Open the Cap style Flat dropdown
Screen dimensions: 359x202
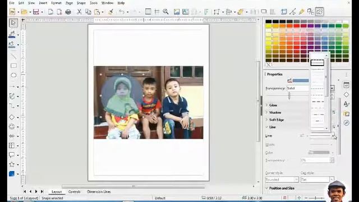[x=317, y=180]
